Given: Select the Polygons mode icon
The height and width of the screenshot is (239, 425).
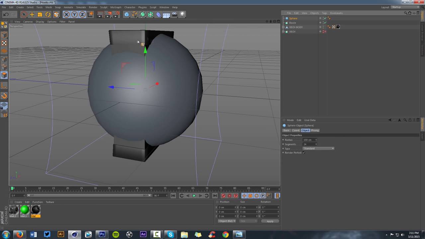Looking at the screenshot, I should tap(4, 75).
